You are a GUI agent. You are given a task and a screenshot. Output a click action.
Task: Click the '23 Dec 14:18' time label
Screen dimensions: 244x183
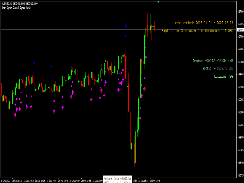(29, 181)
